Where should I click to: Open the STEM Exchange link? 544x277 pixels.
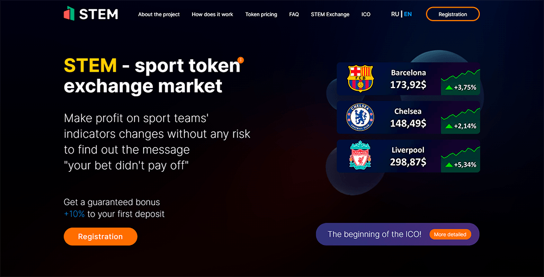330,15
